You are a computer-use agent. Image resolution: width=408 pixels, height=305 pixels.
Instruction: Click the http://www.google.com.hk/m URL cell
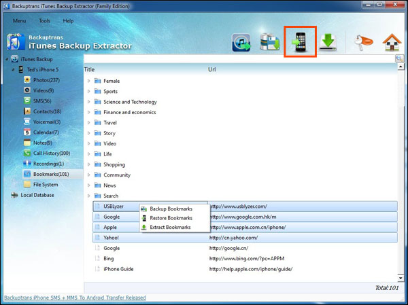click(243, 217)
